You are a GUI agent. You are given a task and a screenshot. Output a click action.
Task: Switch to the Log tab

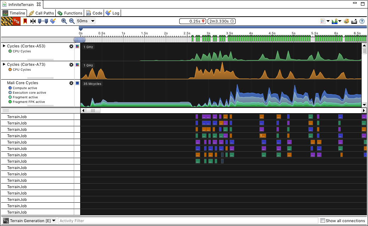tap(112, 13)
